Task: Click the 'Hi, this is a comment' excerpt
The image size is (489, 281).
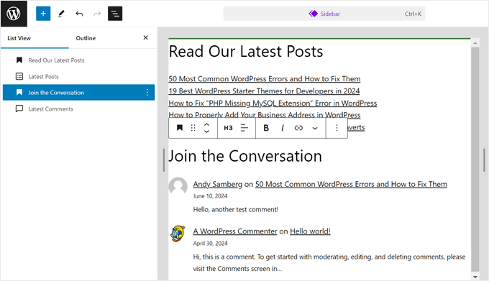Action: coord(329,262)
